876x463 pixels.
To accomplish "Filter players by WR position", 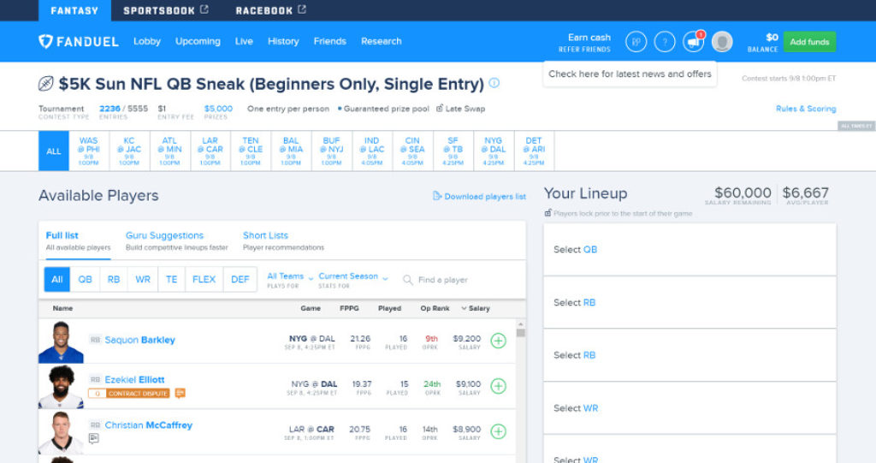I will tap(143, 279).
